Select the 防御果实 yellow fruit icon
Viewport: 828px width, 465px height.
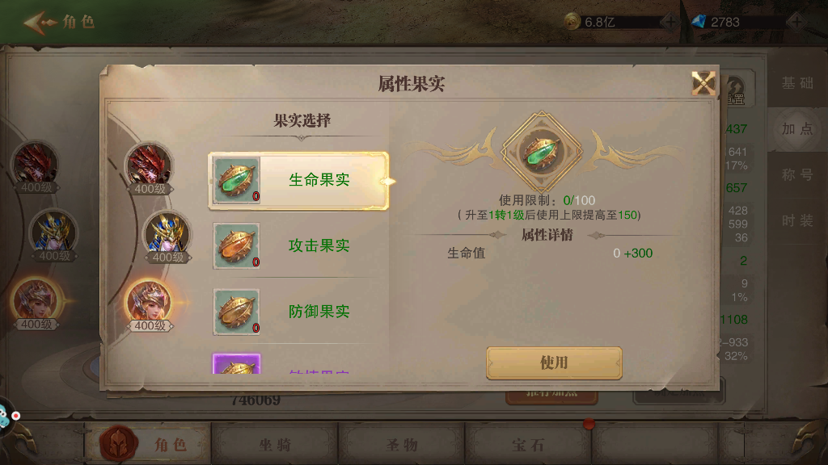coord(236,312)
